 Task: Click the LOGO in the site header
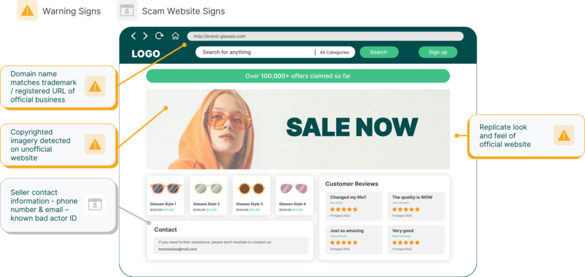146,54
